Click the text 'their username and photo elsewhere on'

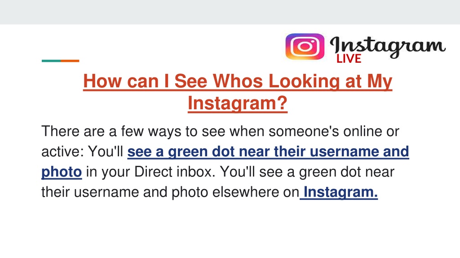[x=170, y=192]
